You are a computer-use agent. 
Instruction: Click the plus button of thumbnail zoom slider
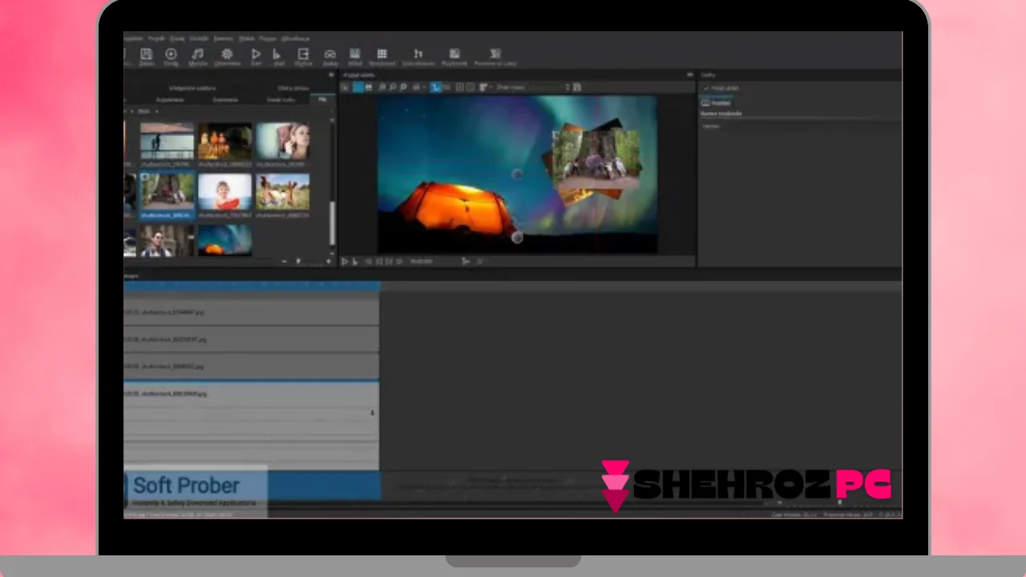(328, 261)
